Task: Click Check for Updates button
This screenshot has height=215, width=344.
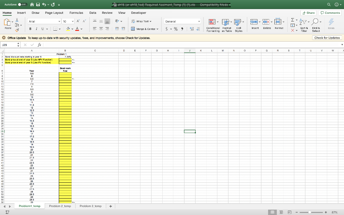Action: (327, 38)
